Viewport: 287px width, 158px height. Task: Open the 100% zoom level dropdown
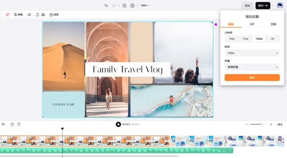[x=145, y=6]
